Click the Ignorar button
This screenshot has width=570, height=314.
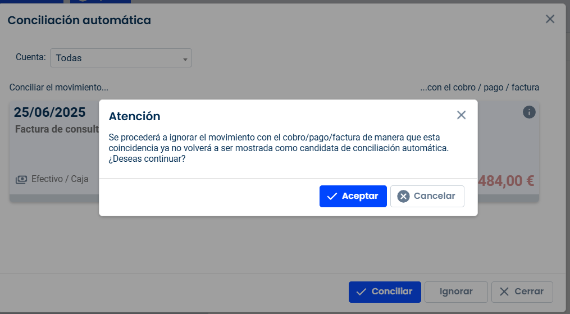point(456,292)
